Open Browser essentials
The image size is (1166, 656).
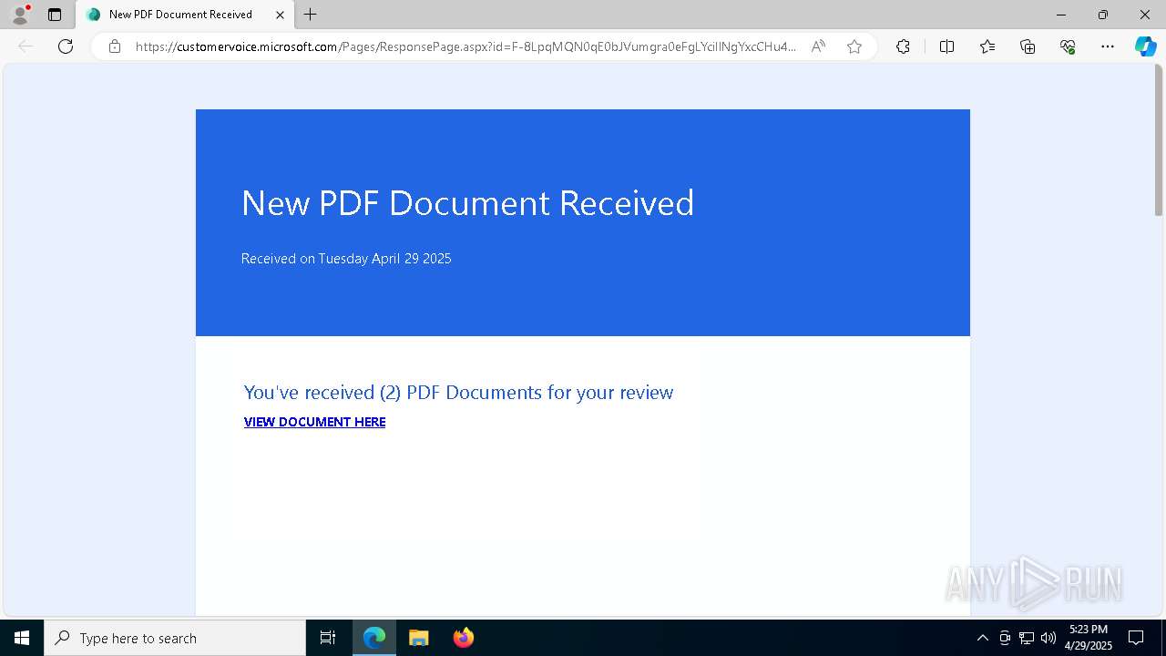pyautogui.click(x=1068, y=46)
